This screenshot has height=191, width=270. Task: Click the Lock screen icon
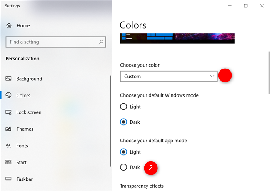[x=8, y=112]
